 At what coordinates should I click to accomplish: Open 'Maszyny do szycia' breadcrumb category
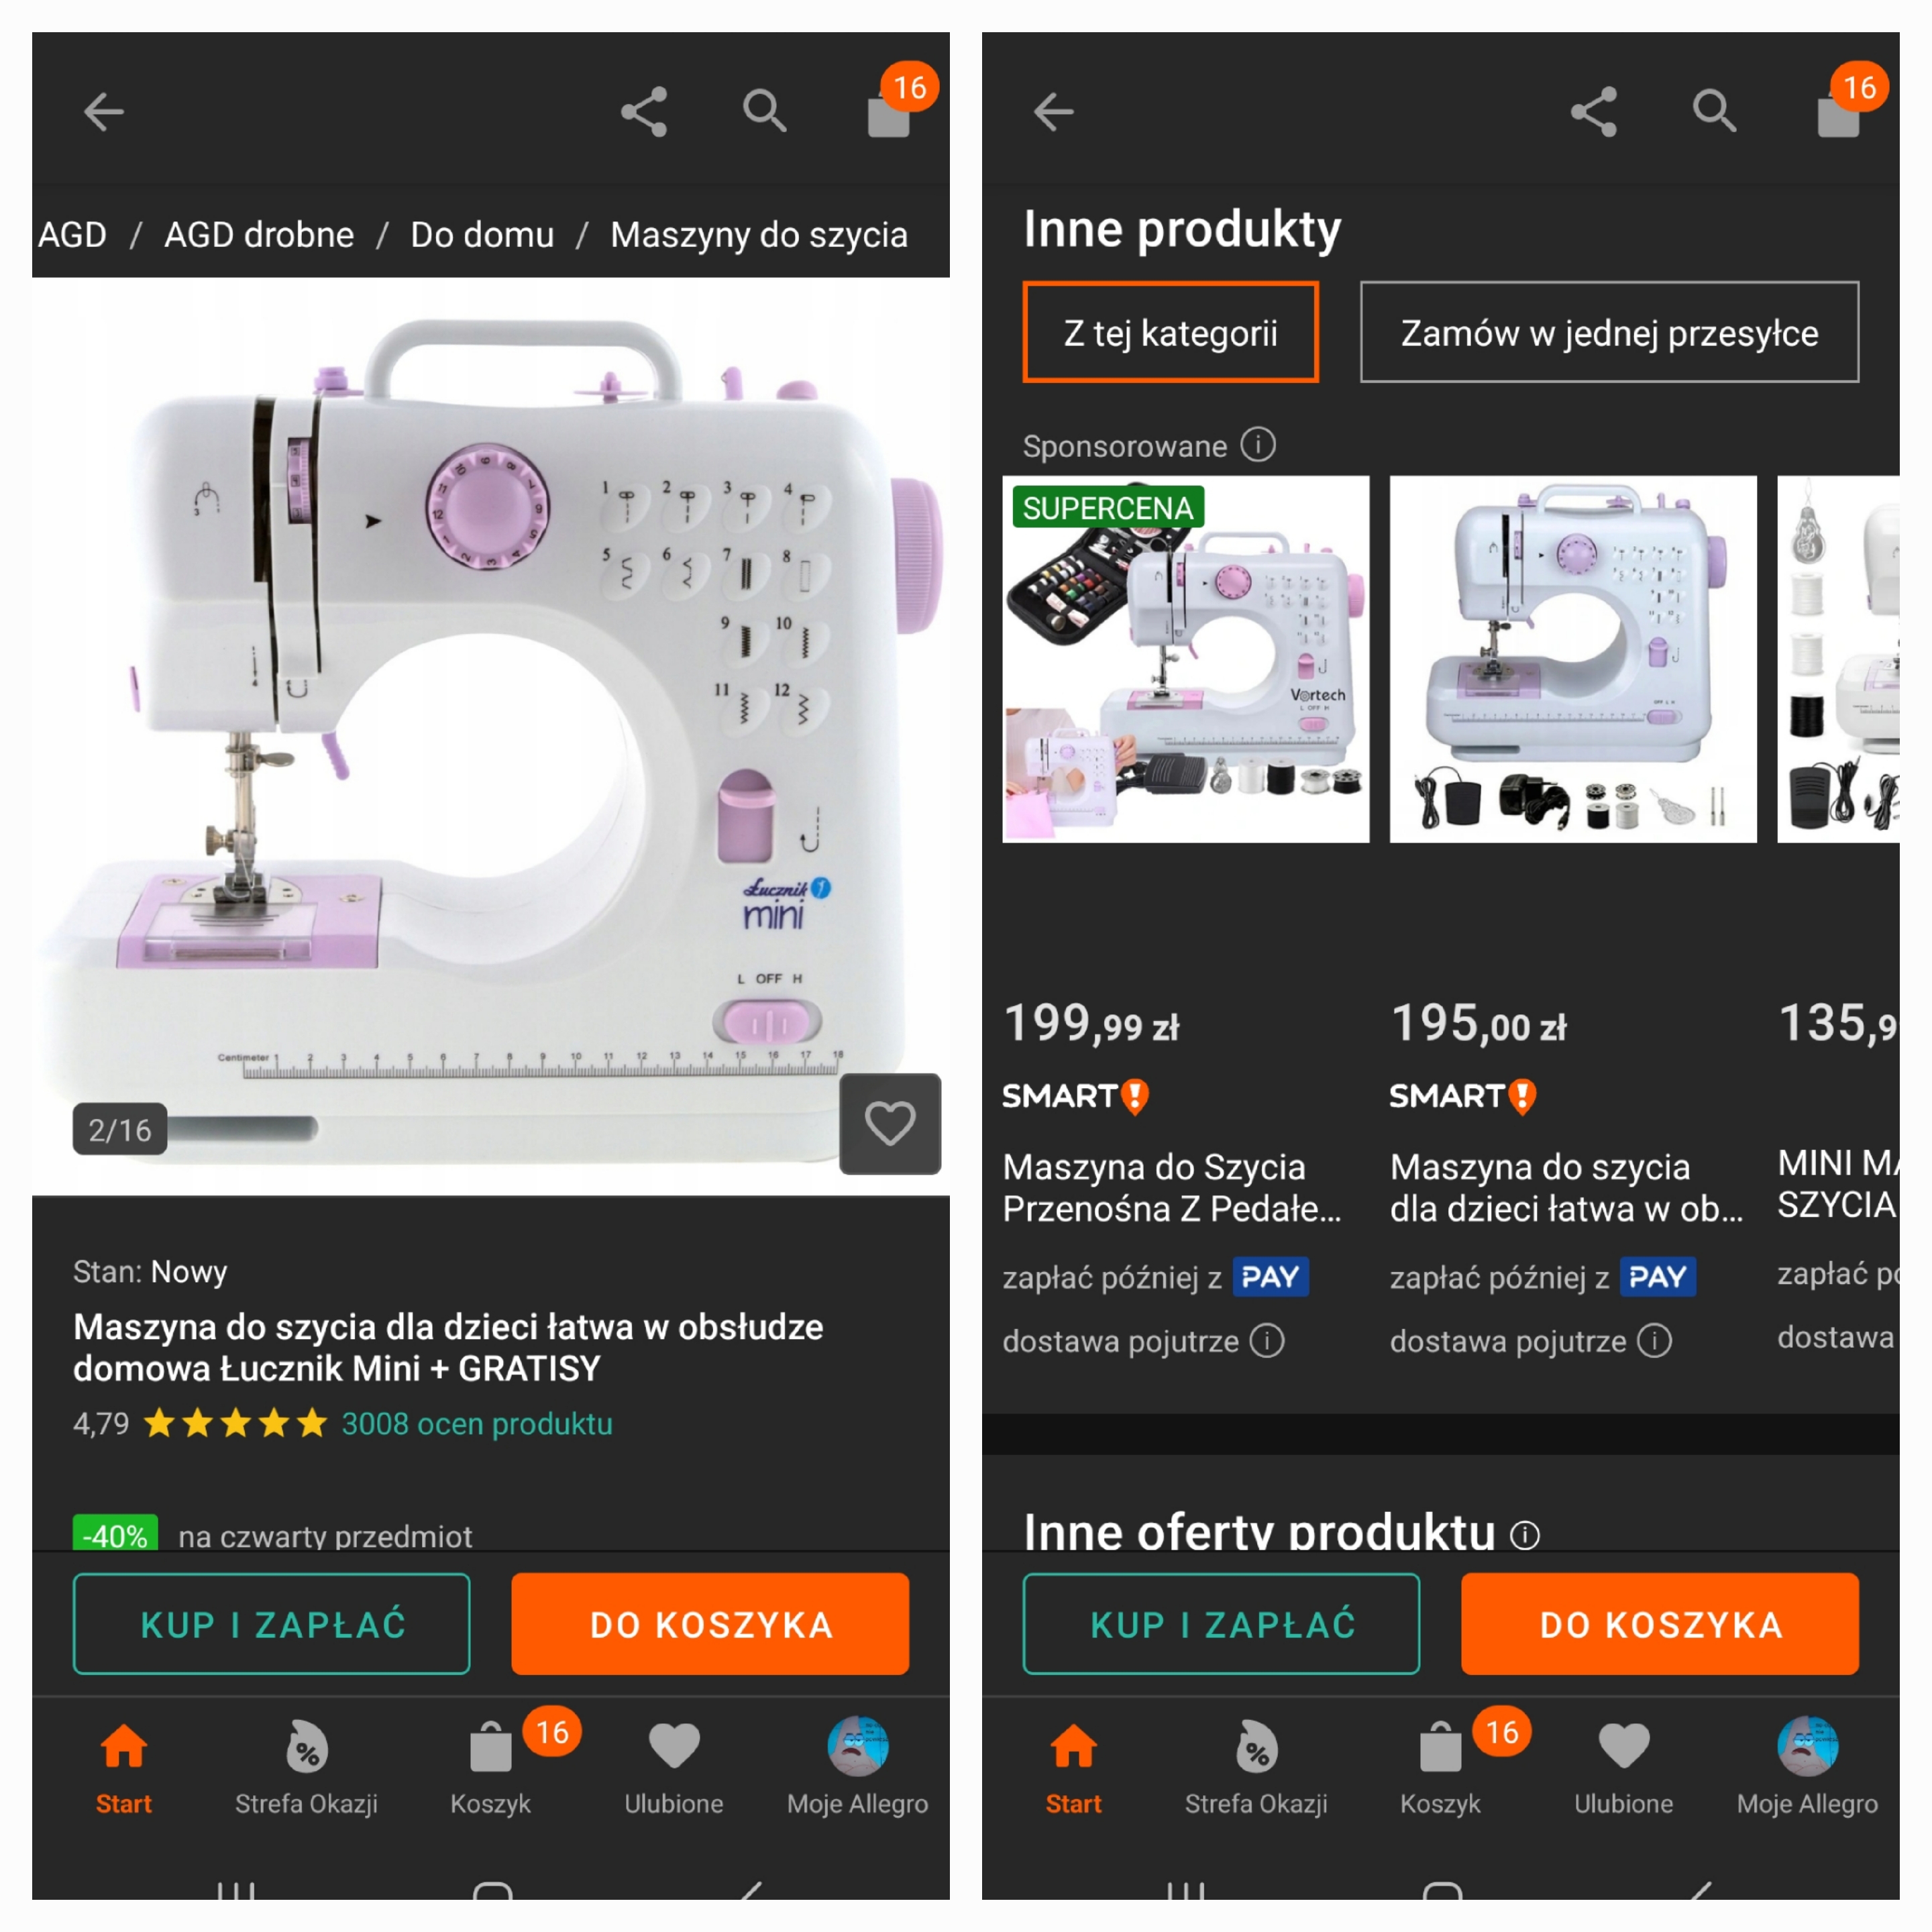[x=759, y=235]
